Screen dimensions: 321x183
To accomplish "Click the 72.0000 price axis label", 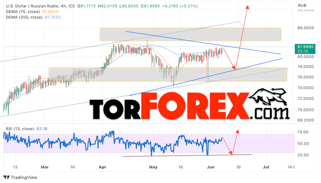I will tap(306, 99).
